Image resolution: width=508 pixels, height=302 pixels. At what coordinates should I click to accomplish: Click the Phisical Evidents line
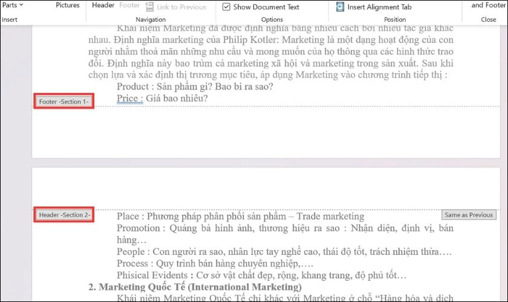tap(261, 275)
